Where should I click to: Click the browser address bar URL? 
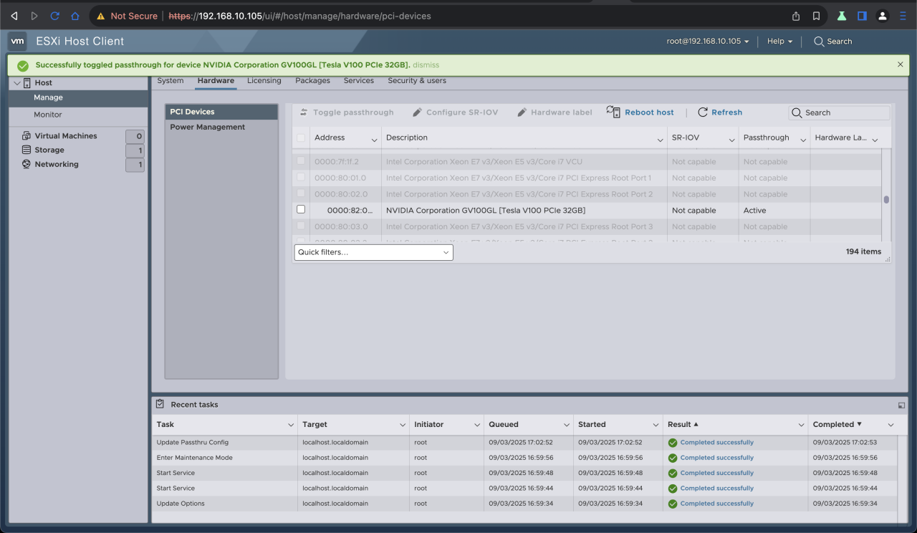tap(299, 16)
